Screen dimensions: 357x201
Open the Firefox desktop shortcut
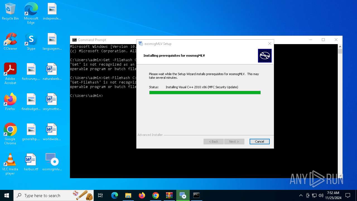[10, 102]
